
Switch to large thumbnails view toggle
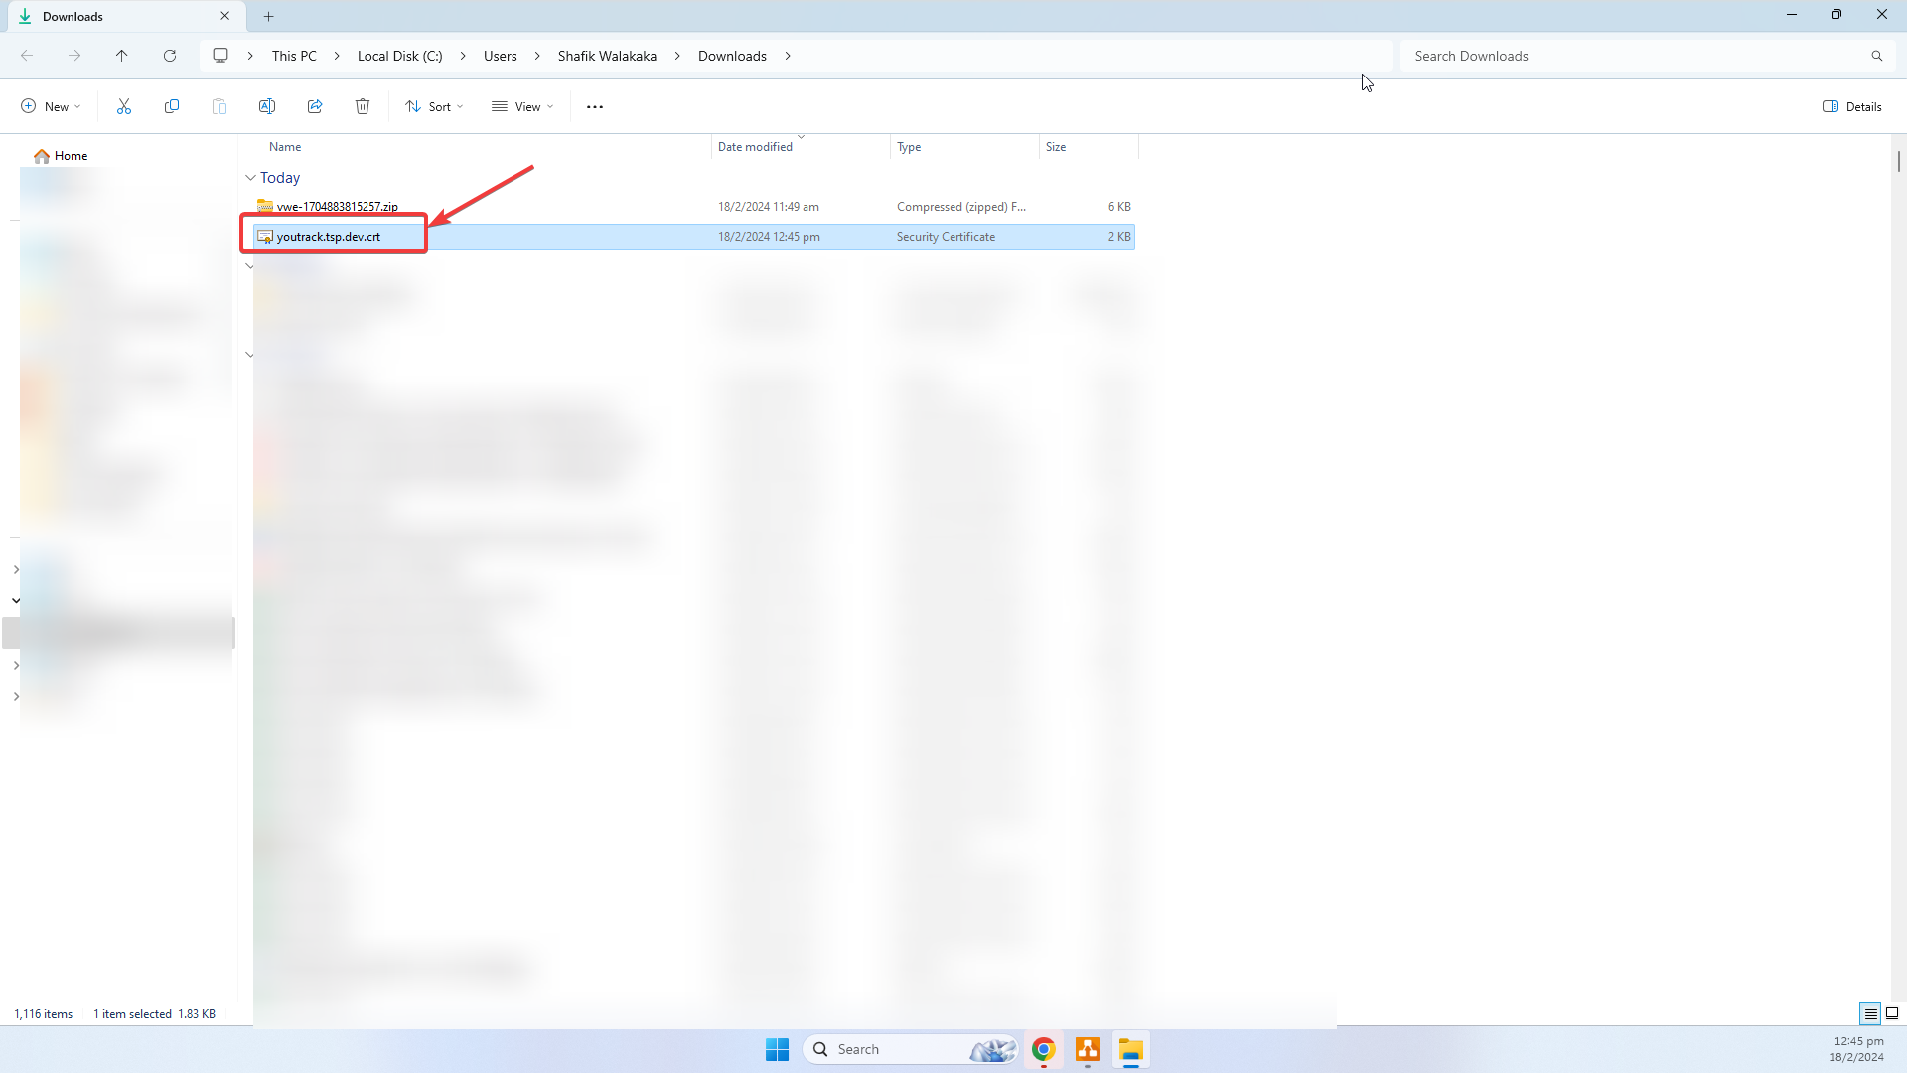(x=1892, y=1013)
